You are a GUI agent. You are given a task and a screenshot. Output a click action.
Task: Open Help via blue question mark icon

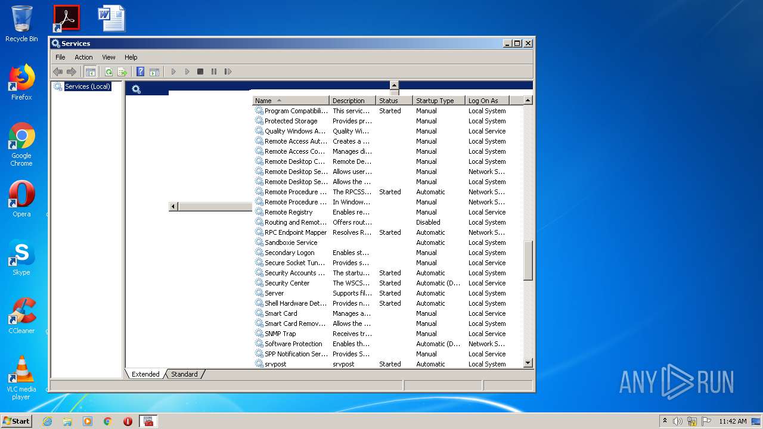pos(141,71)
